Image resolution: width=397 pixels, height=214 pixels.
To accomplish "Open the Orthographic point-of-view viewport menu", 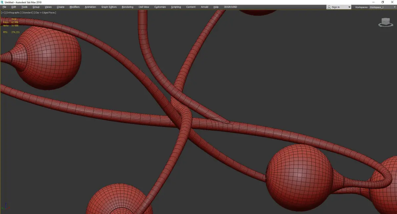I will tap(13, 13).
